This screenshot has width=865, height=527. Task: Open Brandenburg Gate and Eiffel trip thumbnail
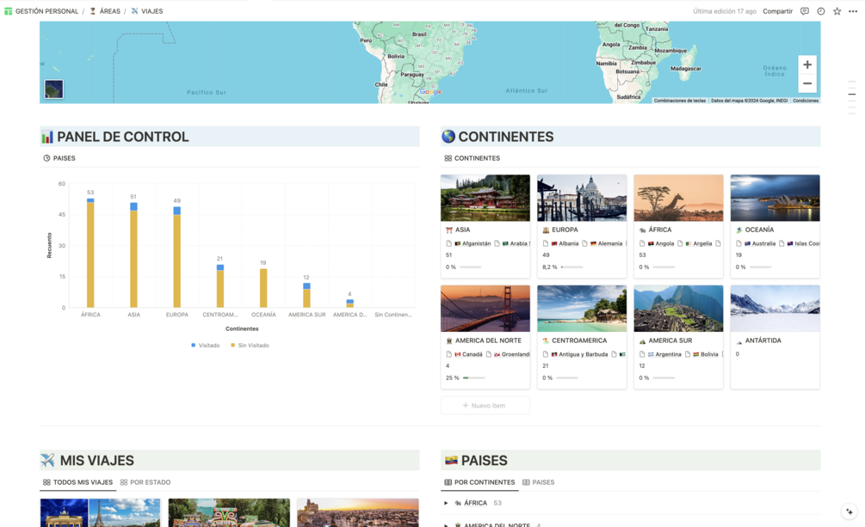(100, 512)
